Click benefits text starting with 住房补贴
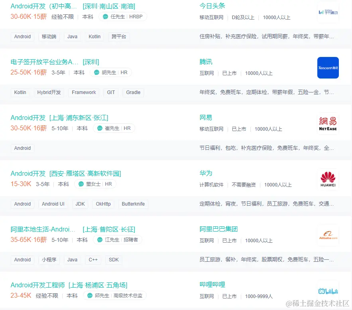 pyautogui.click(x=266, y=36)
